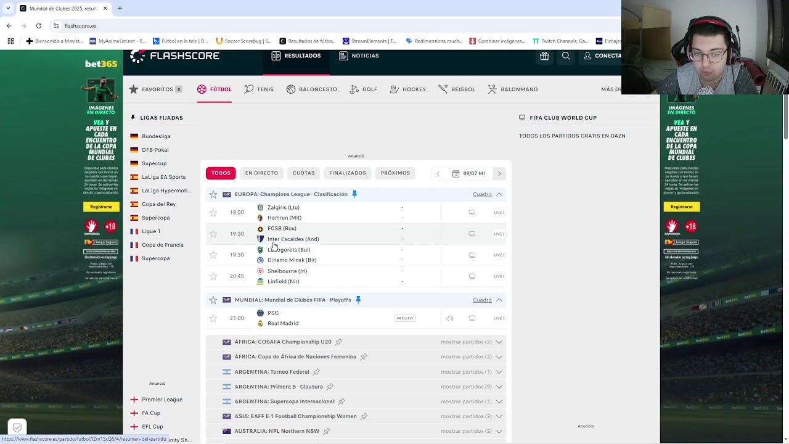Viewport: 789px width, 444px height.
Task: Favorite the Zalgiris vs Hamrun match star
Action: 213,213
